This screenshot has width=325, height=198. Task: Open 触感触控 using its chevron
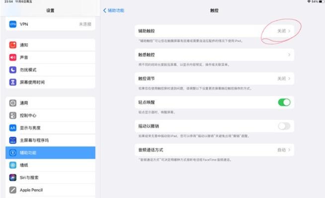[289, 55]
